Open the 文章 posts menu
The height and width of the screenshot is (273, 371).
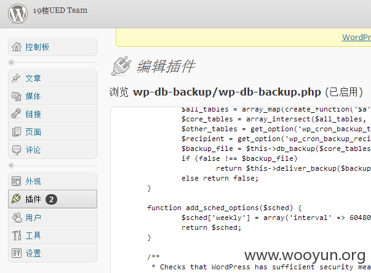[52, 78]
